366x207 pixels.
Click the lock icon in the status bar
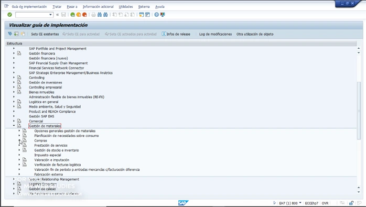coord(351,203)
